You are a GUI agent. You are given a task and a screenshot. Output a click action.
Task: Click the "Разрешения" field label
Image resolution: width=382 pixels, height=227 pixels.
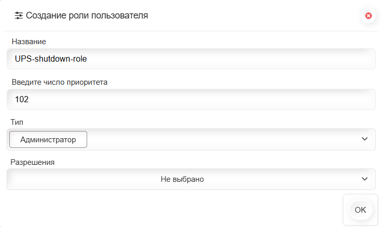[33, 162]
